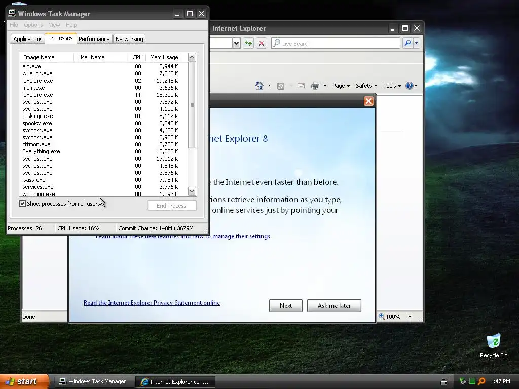Click the process list scrollbar thumb
519x389 pixels.
192,104
